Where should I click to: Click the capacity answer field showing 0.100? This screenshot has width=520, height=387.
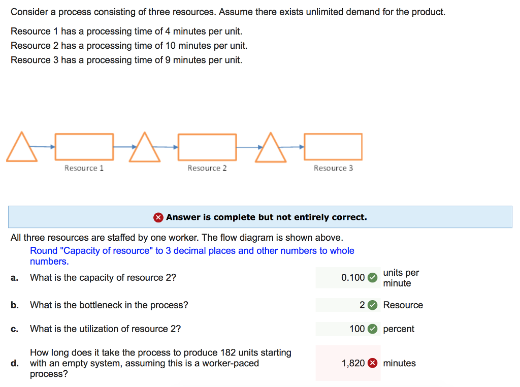[348, 278]
